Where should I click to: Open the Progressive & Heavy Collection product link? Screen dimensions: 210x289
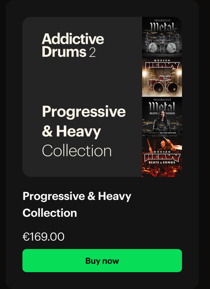click(x=77, y=204)
